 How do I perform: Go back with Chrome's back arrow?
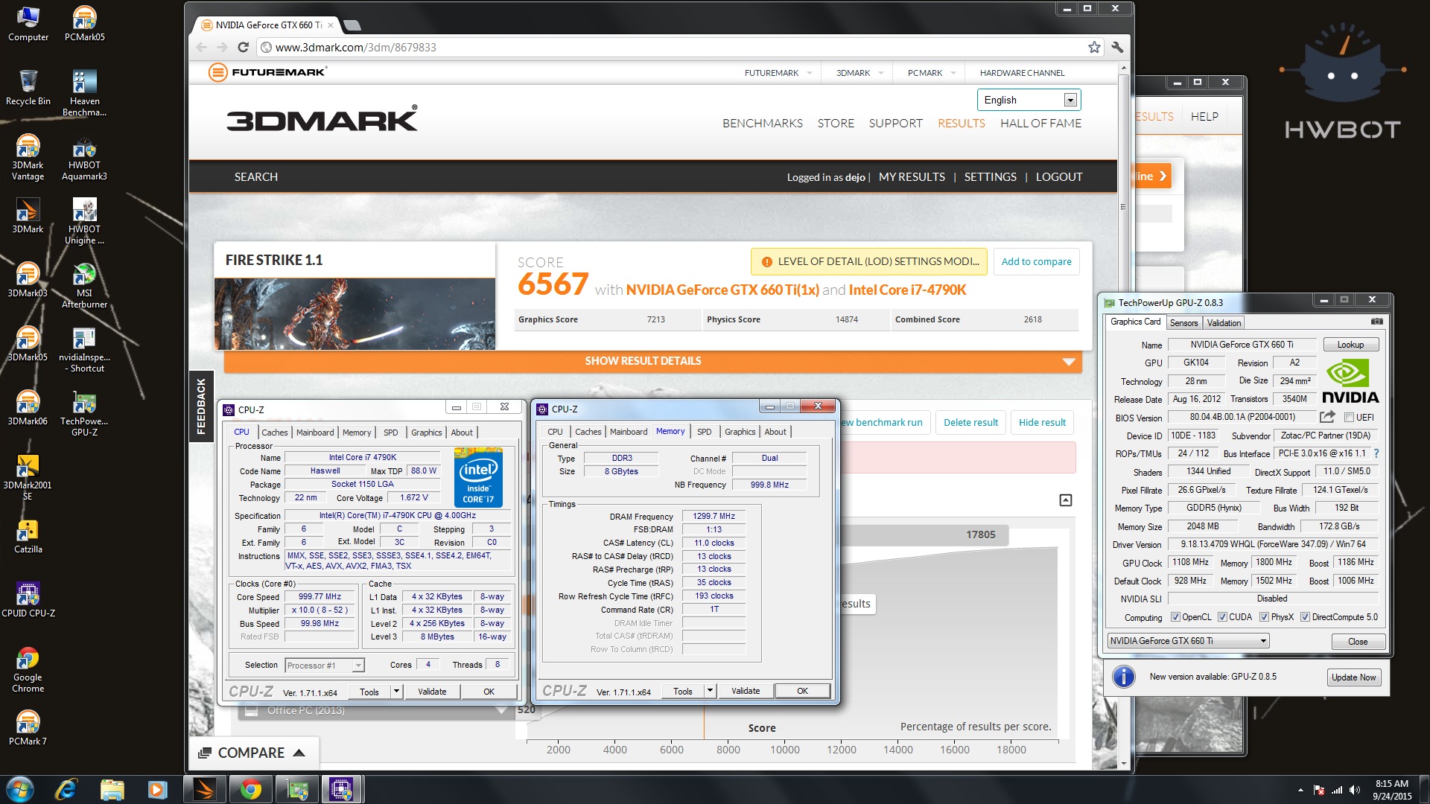click(x=202, y=47)
